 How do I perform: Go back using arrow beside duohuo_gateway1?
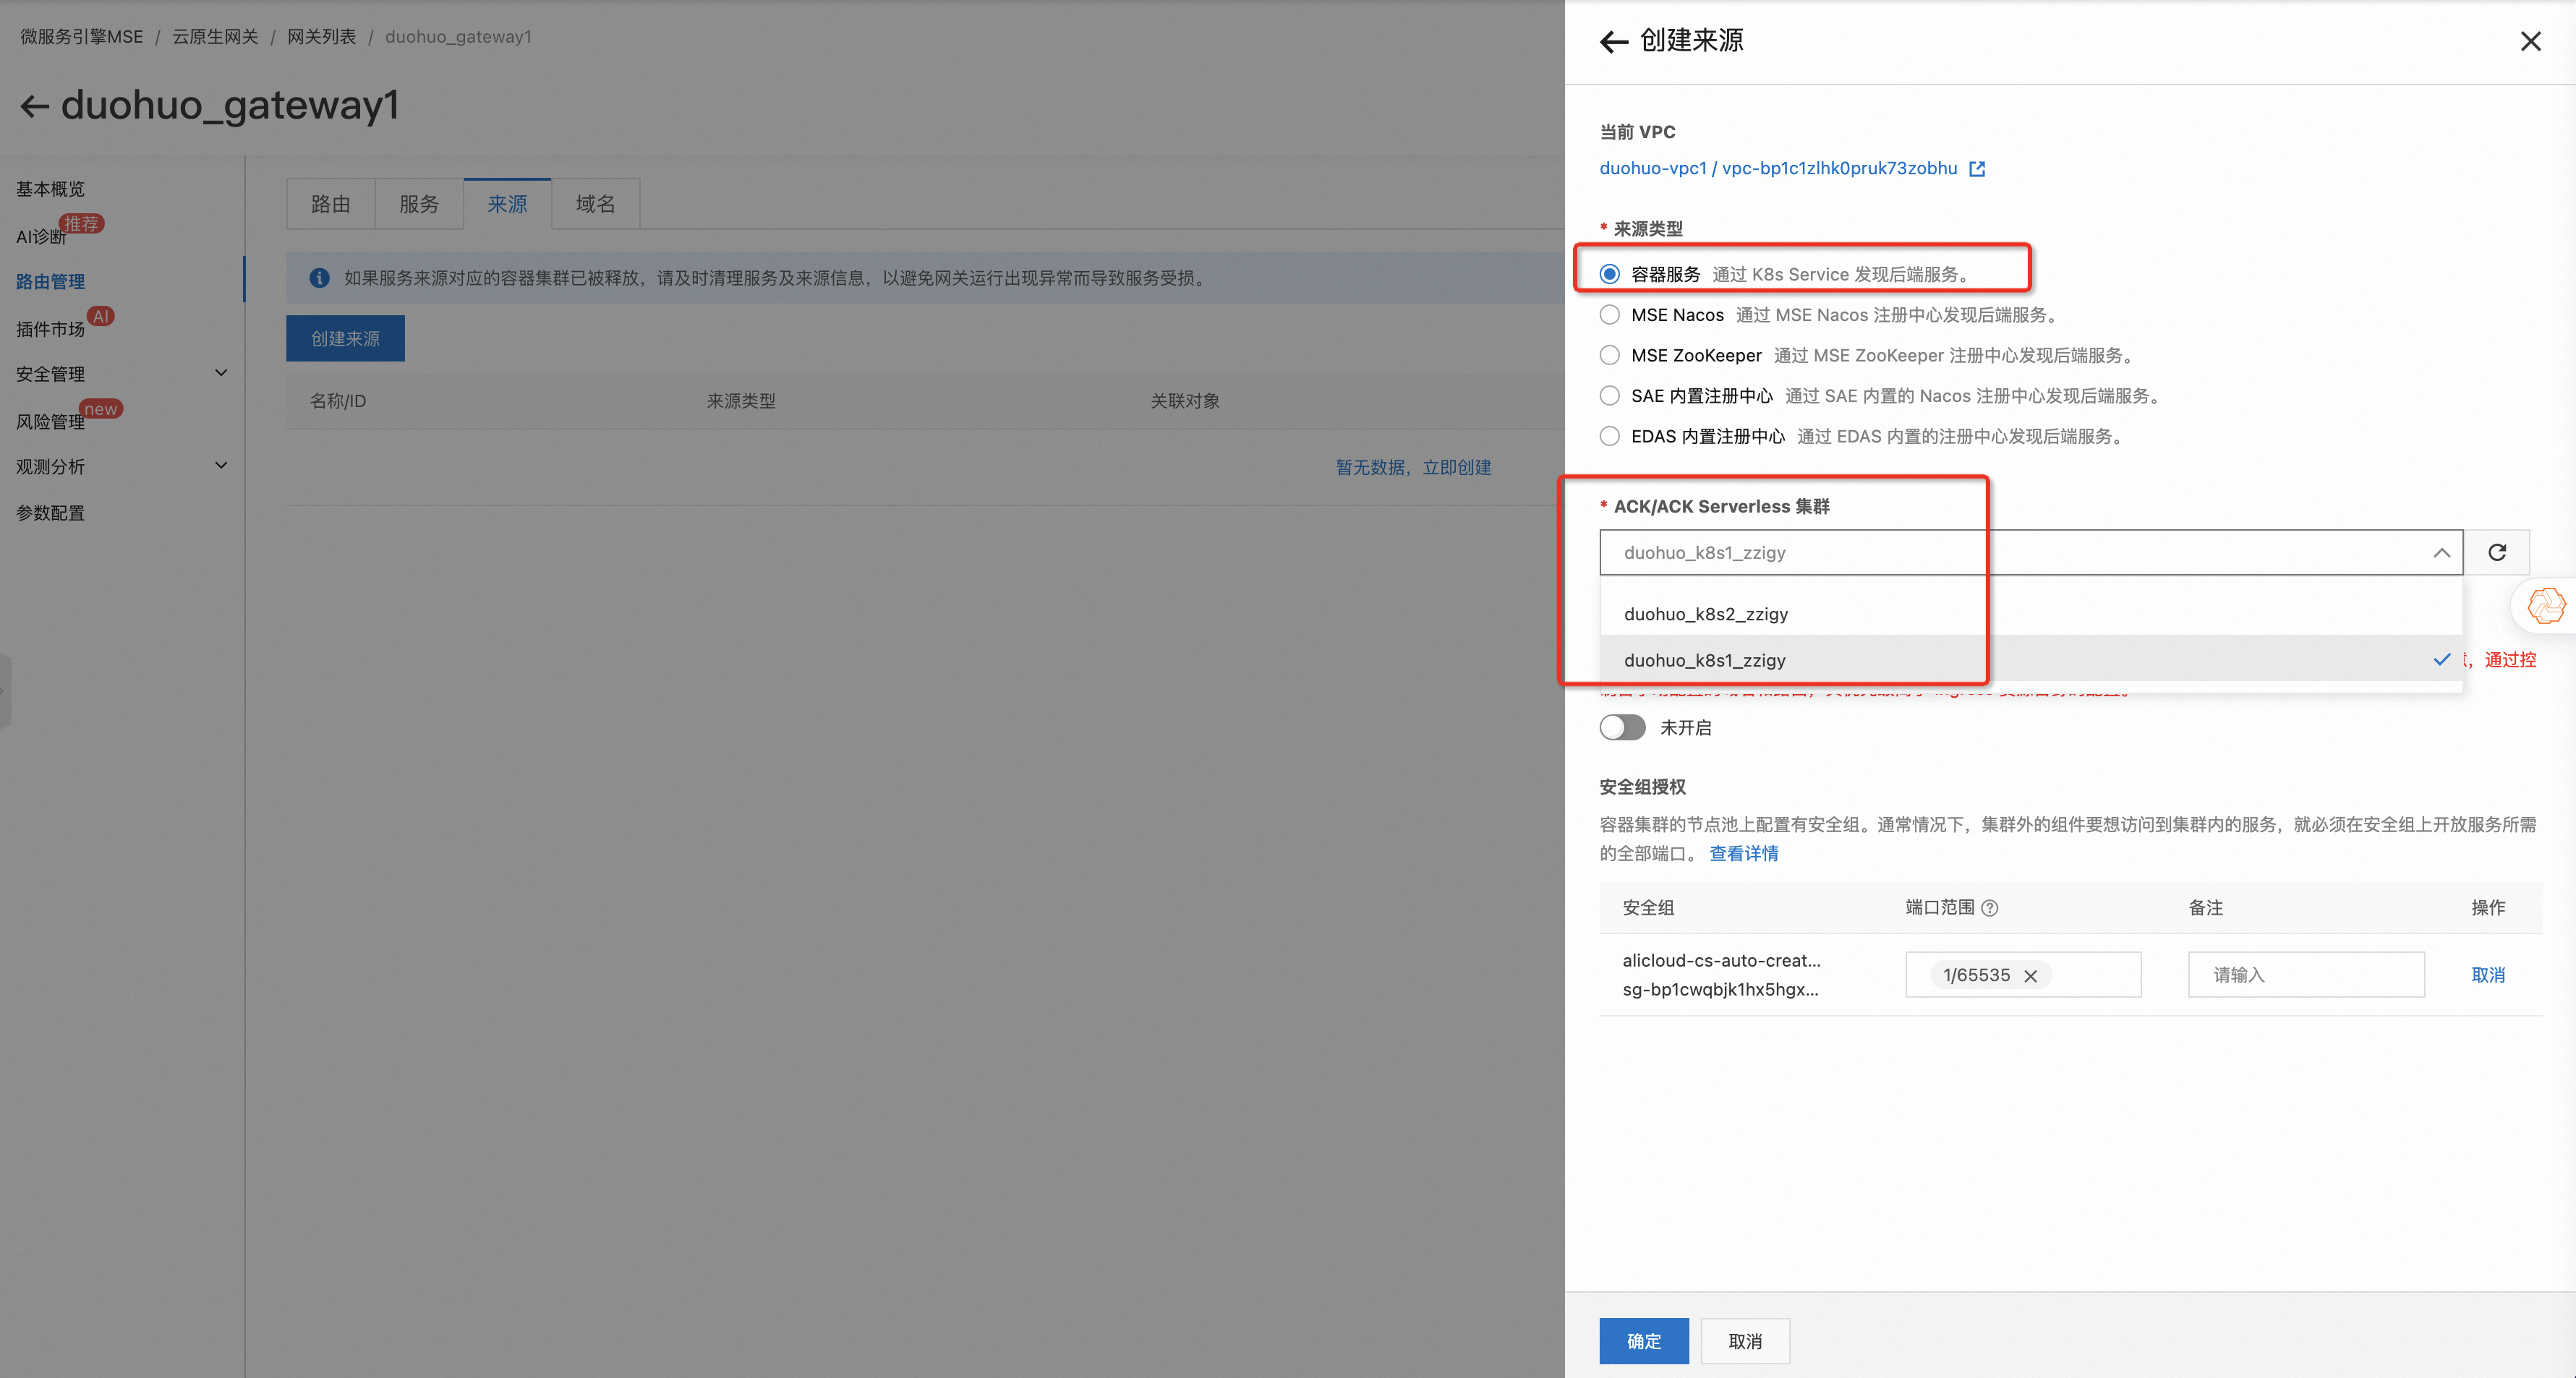pyautogui.click(x=34, y=106)
